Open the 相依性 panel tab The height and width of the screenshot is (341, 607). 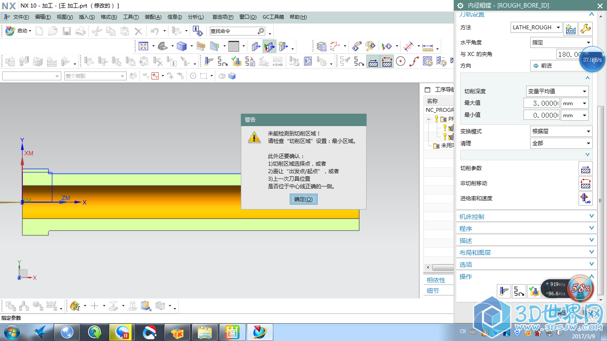[x=436, y=280]
